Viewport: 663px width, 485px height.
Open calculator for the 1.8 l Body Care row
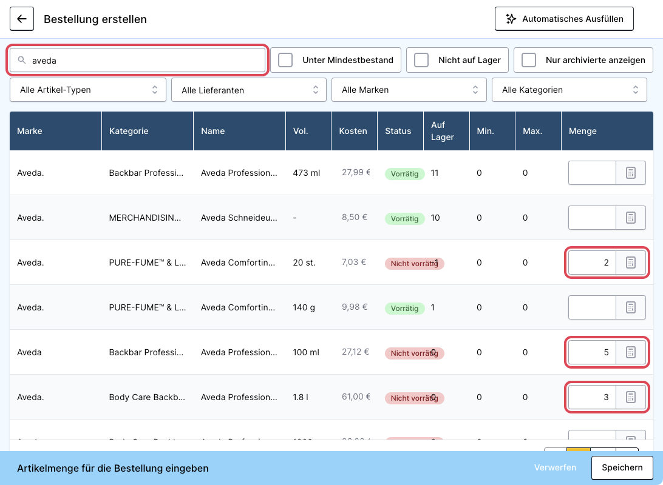630,397
